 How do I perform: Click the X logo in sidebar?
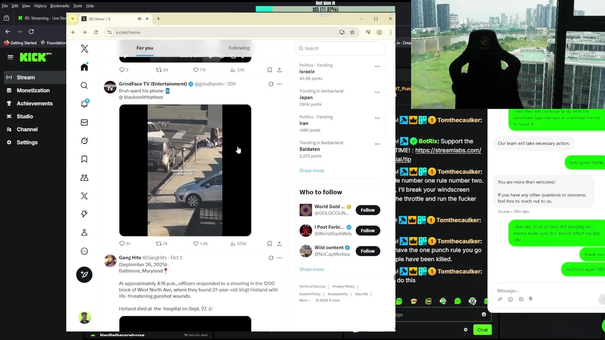(85, 49)
